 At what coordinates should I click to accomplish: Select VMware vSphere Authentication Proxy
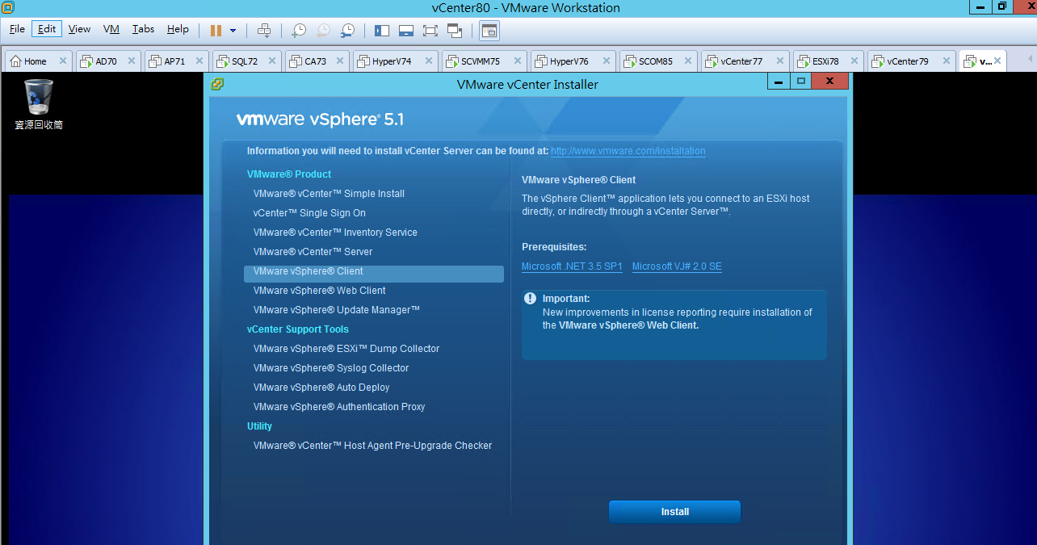339,407
